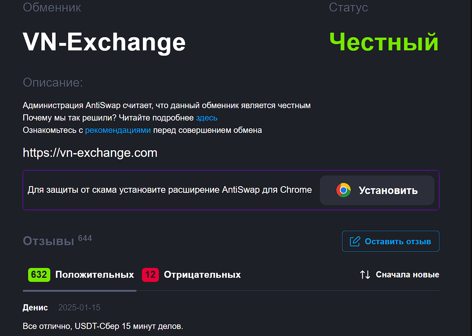The width and height of the screenshot is (472, 336).
Task: Switch to the "Отрицательных" reviews tab
Action: pos(202,275)
